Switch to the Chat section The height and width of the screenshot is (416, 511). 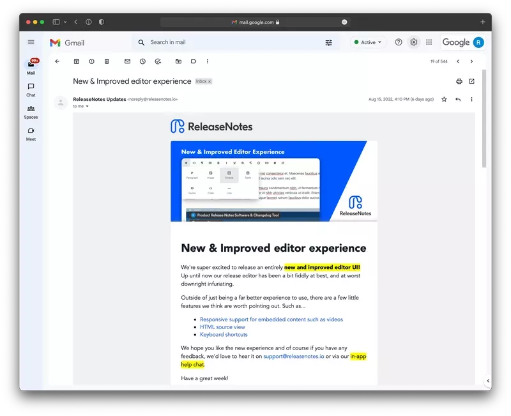[x=31, y=89]
